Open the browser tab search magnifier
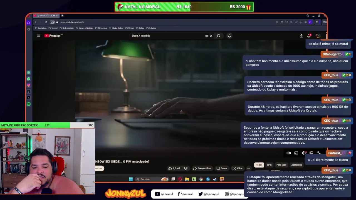Image resolution: width=356 pixels, height=200 pixels. pyautogui.click(x=308, y=16)
